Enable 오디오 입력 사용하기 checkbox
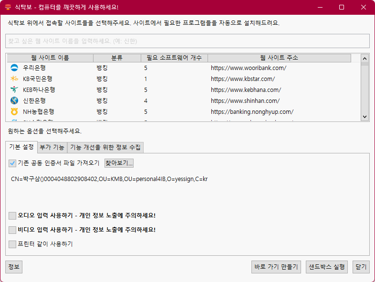The height and width of the screenshot is (282, 375). pyautogui.click(x=12, y=216)
